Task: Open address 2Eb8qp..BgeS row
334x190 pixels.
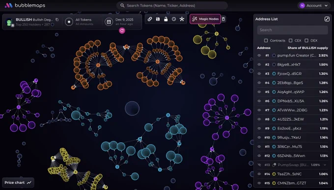Action: pyautogui.click(x=292, y=82)
